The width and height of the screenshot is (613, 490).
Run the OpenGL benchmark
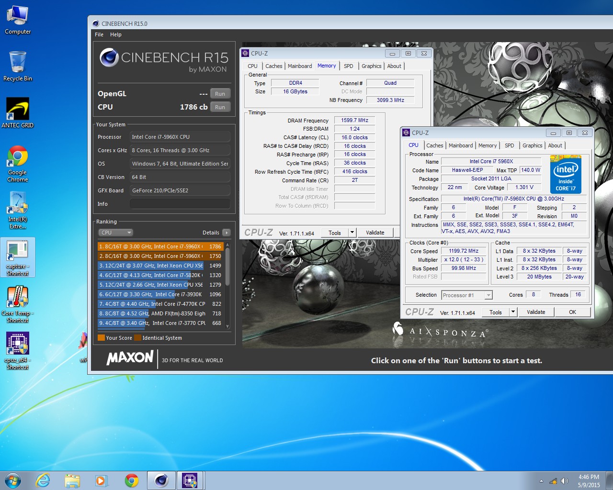coord(220,94)
